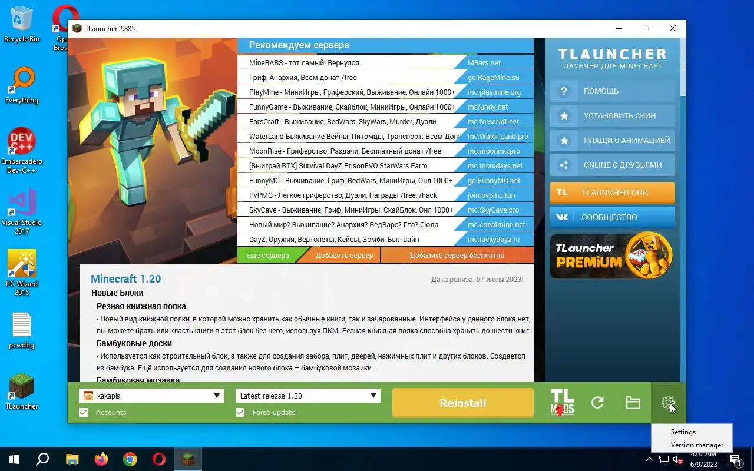Select the pcwdbg file on desktop
The image size is (754, 471).
click(22, 331)
